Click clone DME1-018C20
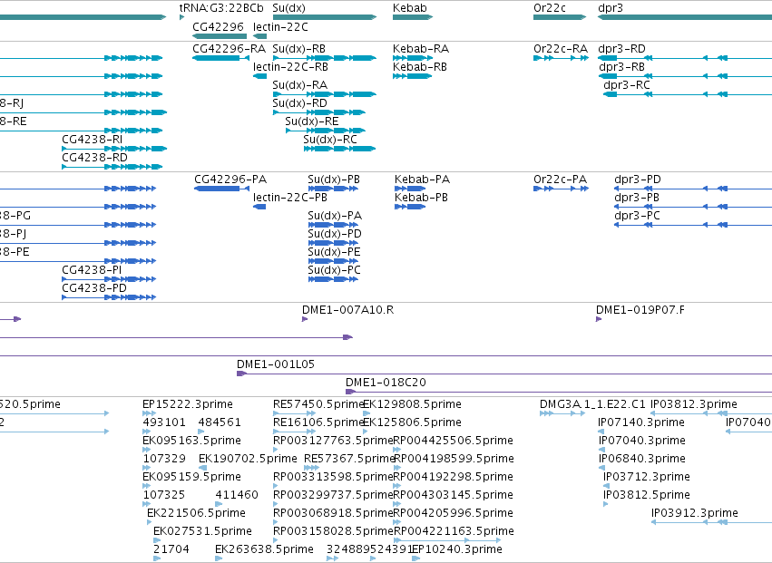 (x=559, y=393)
